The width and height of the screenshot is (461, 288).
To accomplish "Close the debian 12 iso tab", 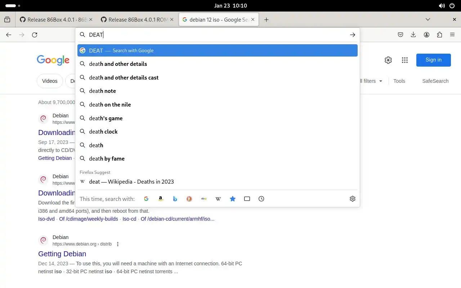I will click(x=253, y=20).
